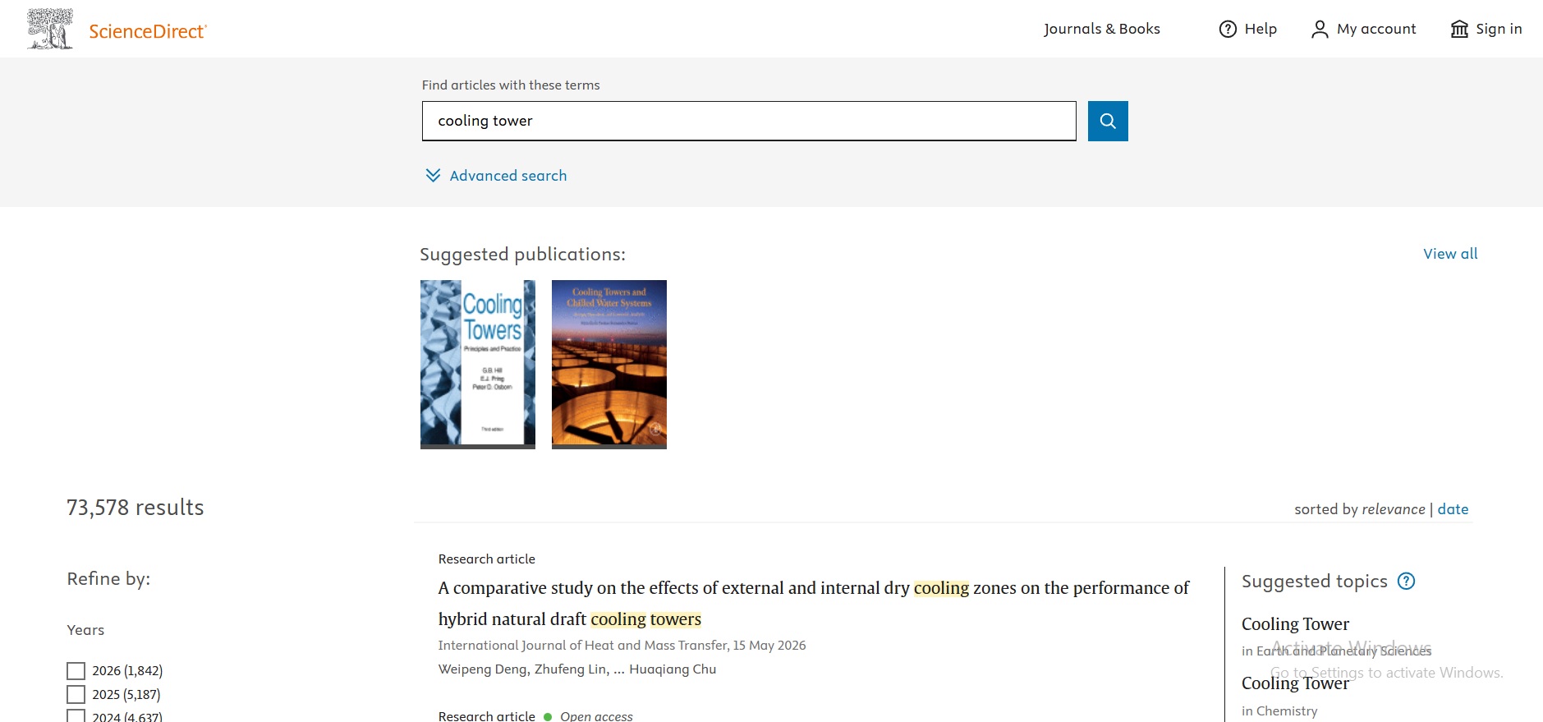Click into the cooling tower search field

click(747, 122)
